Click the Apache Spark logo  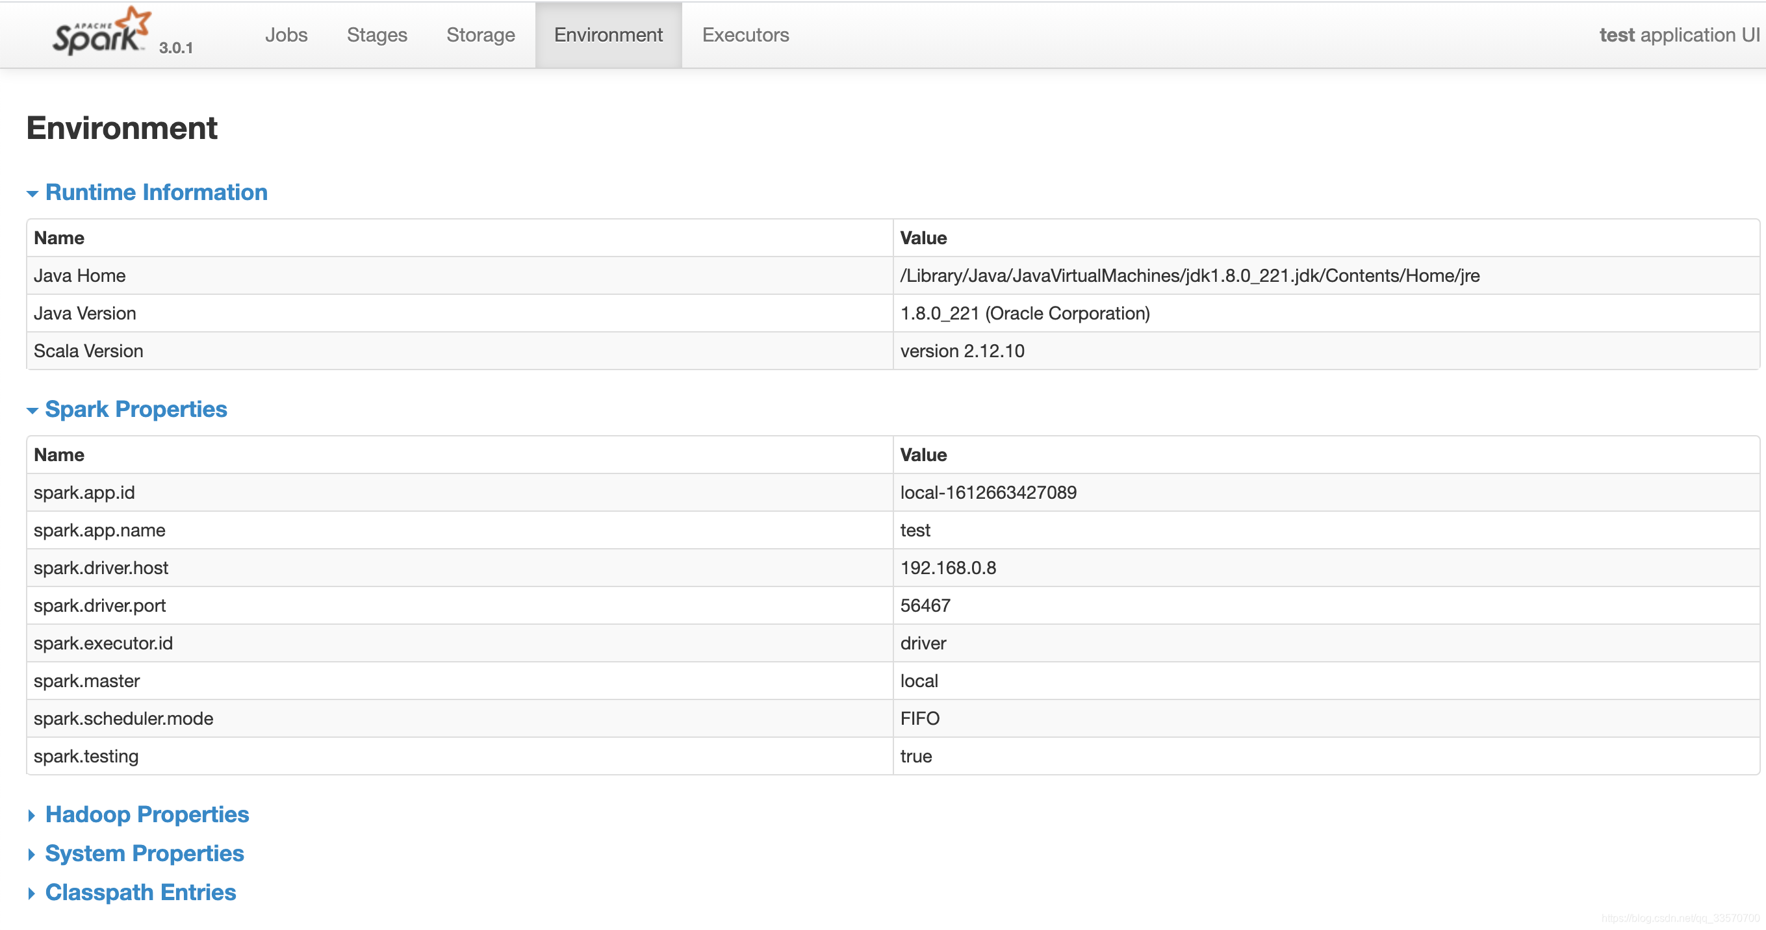point(101,32)
